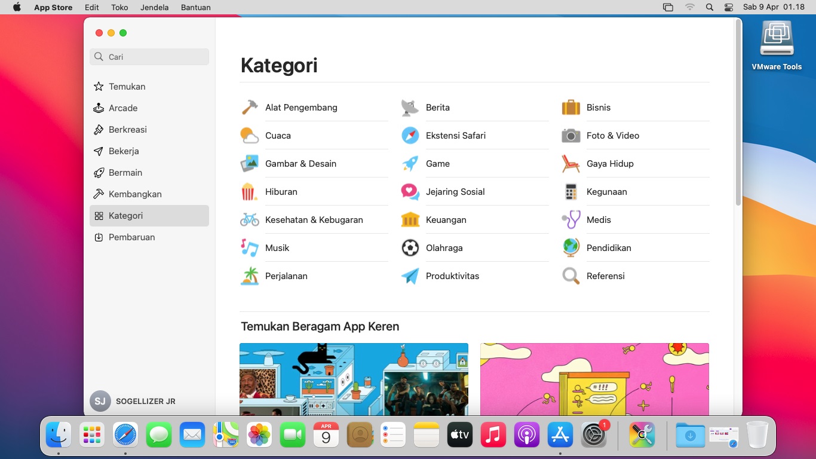Click the date and time display

774,7
